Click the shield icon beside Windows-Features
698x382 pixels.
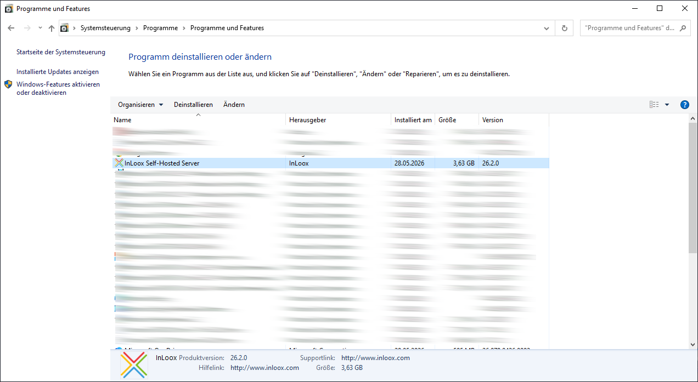(8, 84)
